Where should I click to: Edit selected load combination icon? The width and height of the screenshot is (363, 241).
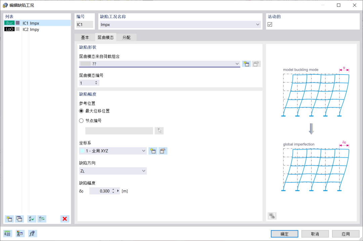tap(256, 64)
